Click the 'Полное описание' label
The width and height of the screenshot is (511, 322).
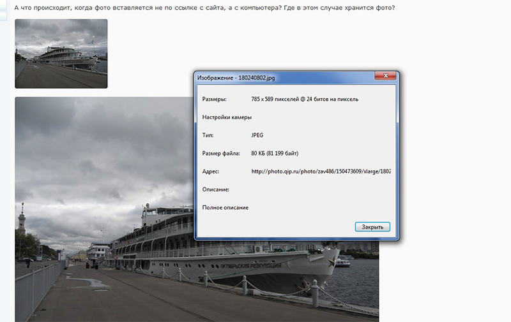tap(225, 208)
